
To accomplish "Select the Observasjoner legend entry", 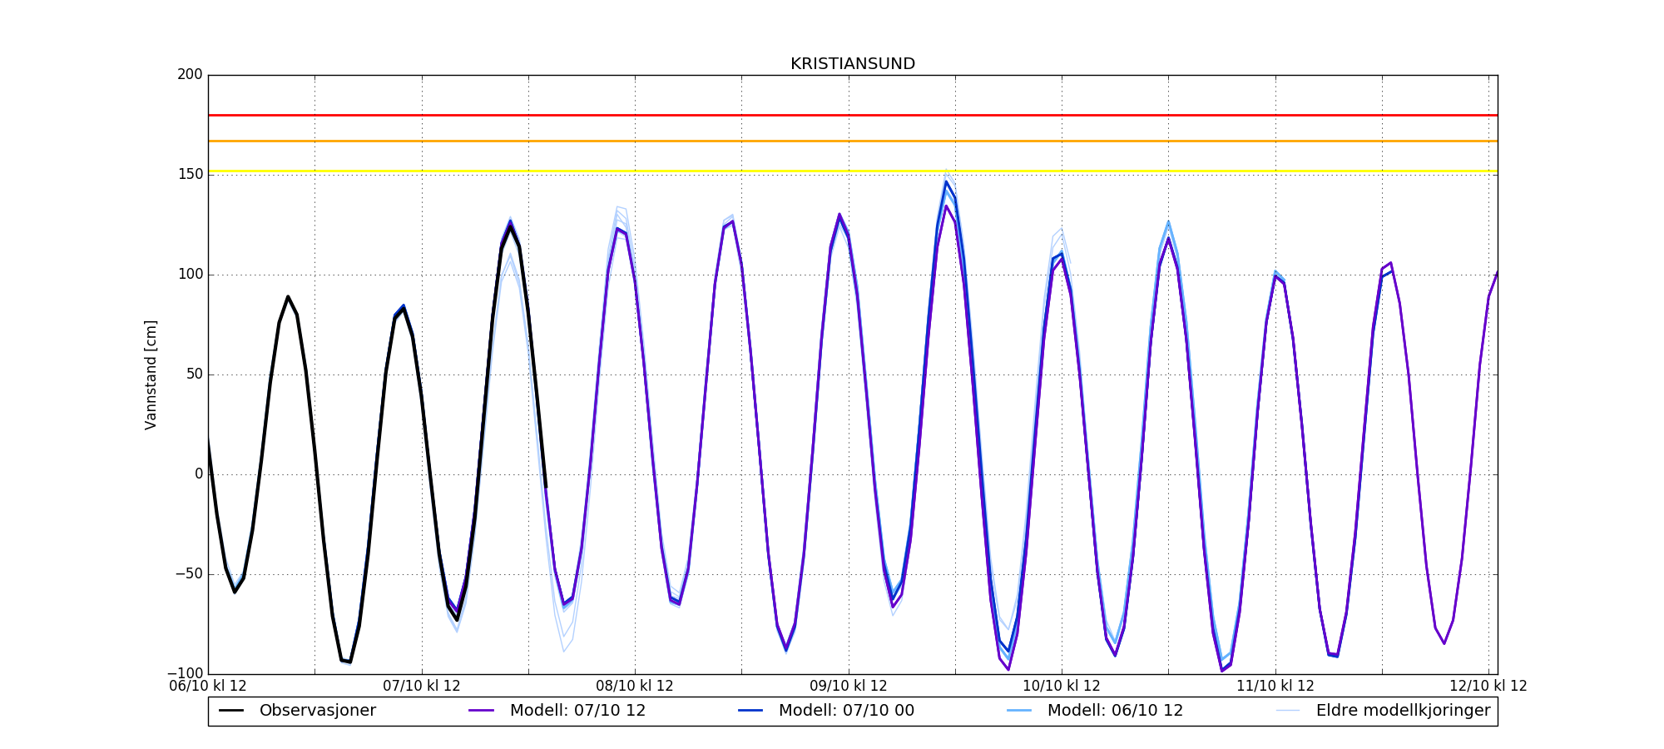I will coord(317,711).
